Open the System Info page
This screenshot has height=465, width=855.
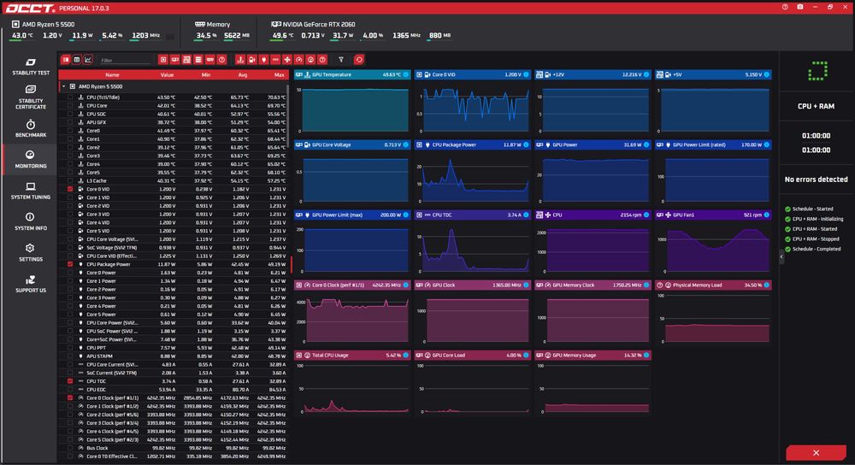[x=31, y=222]
